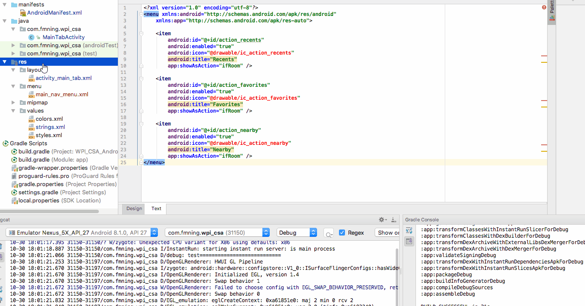Expand com.fmning.wpi_csa (test) package
The height and width of the screenshot is (306, 585).
13,54
